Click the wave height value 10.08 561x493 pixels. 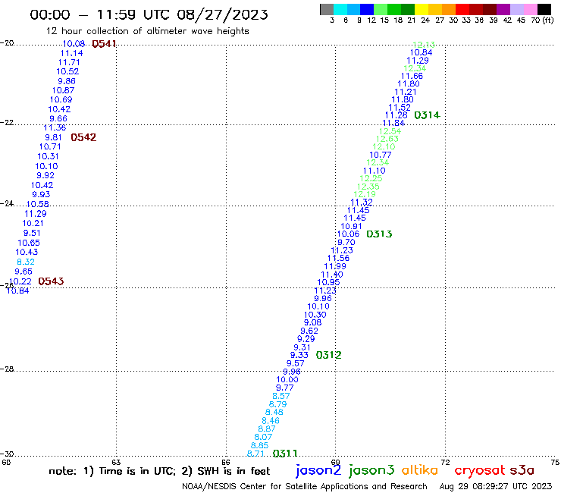pyautogui.click(x=74, y=44)
